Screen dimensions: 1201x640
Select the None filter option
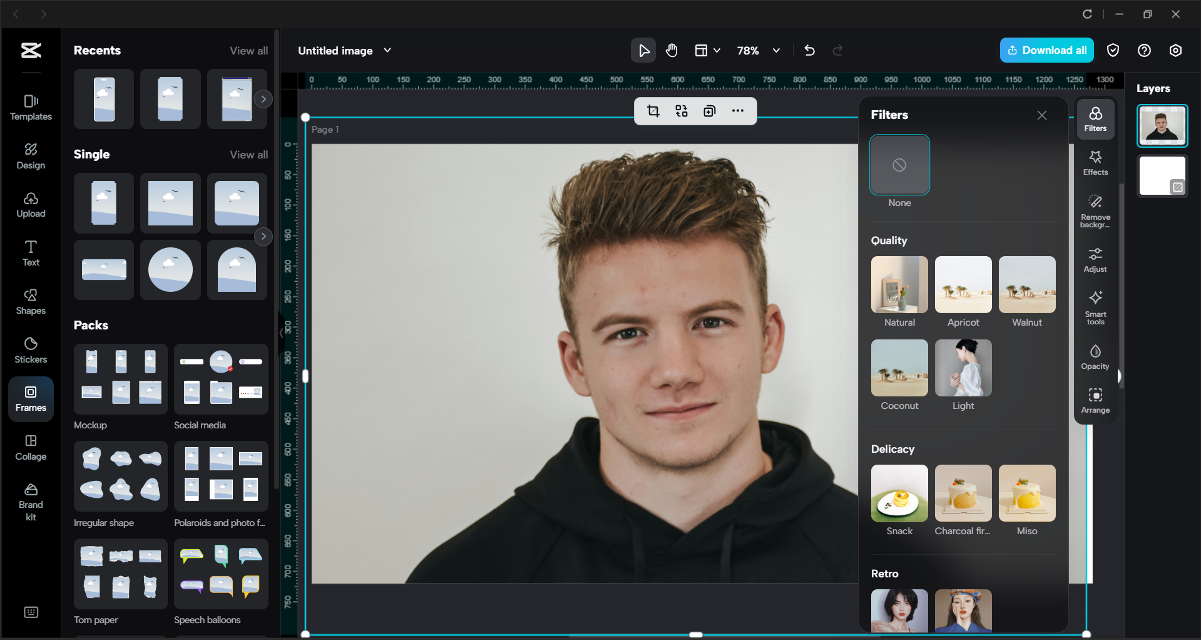pyautogui.click(x=899, y=165)
